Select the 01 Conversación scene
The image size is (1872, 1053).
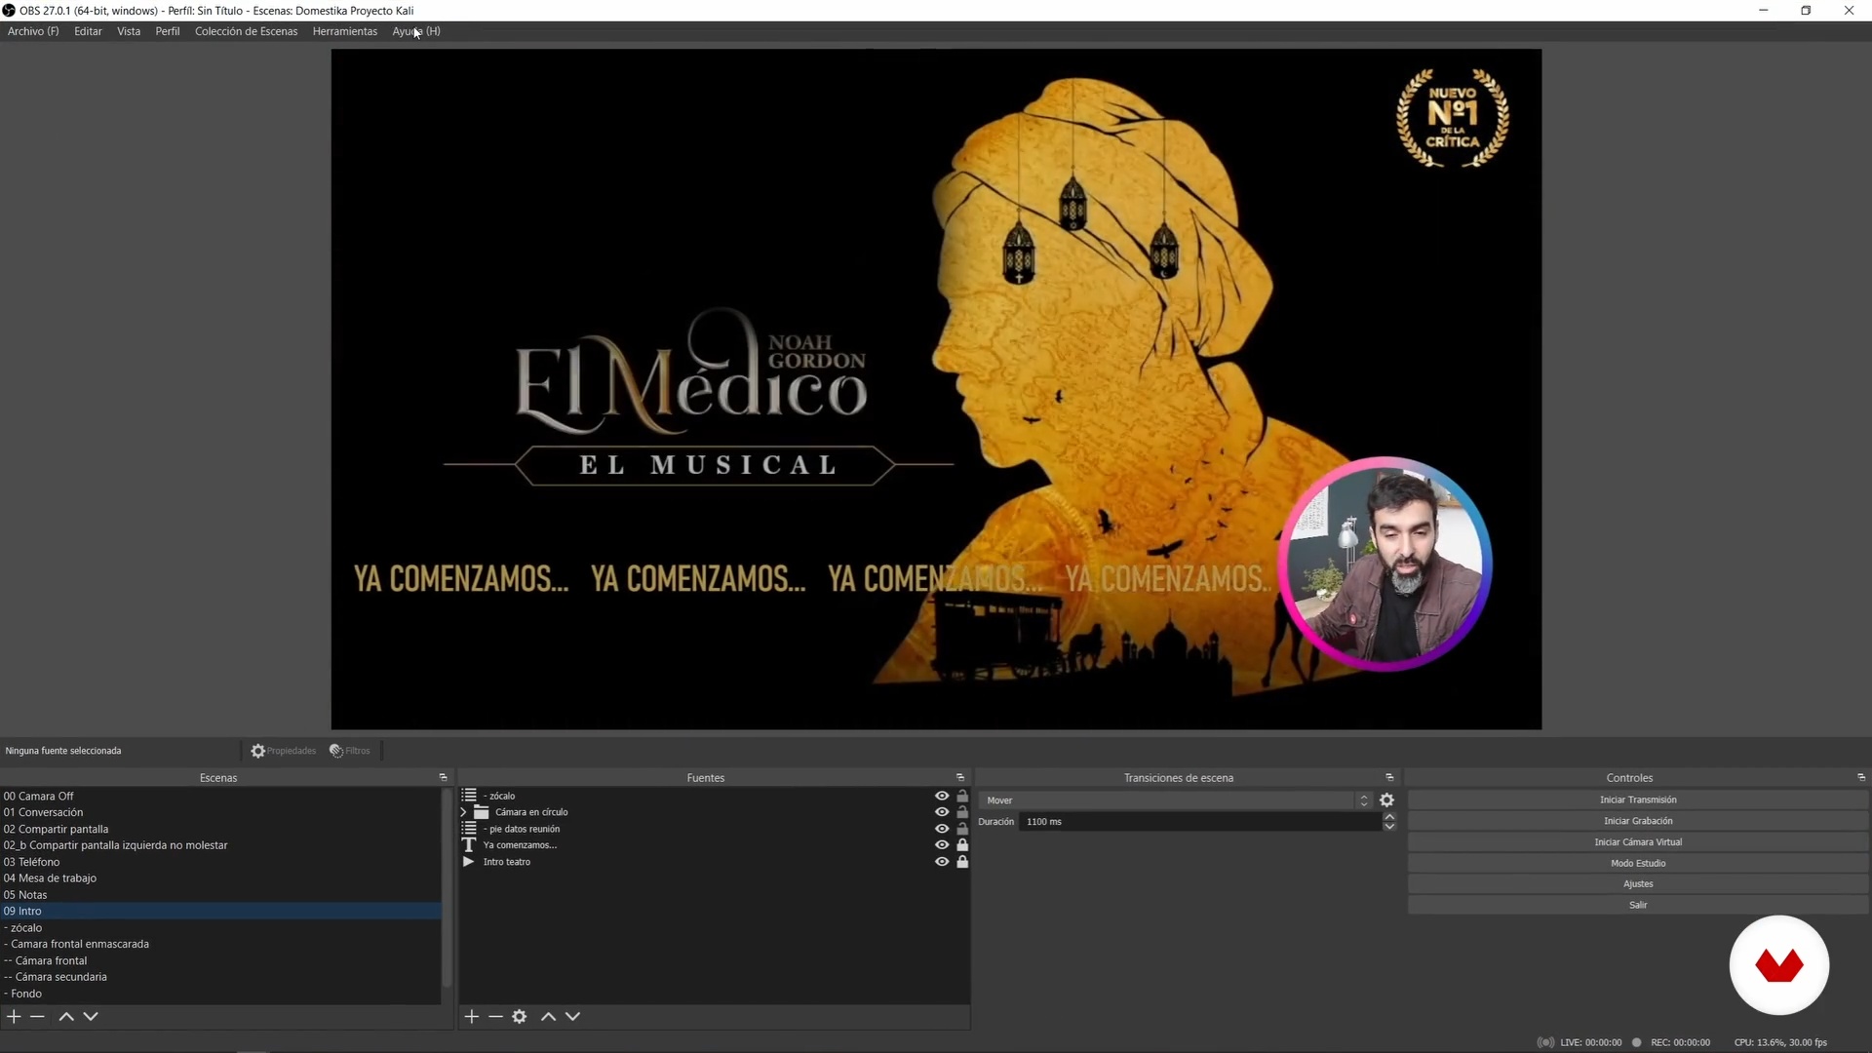220,812
